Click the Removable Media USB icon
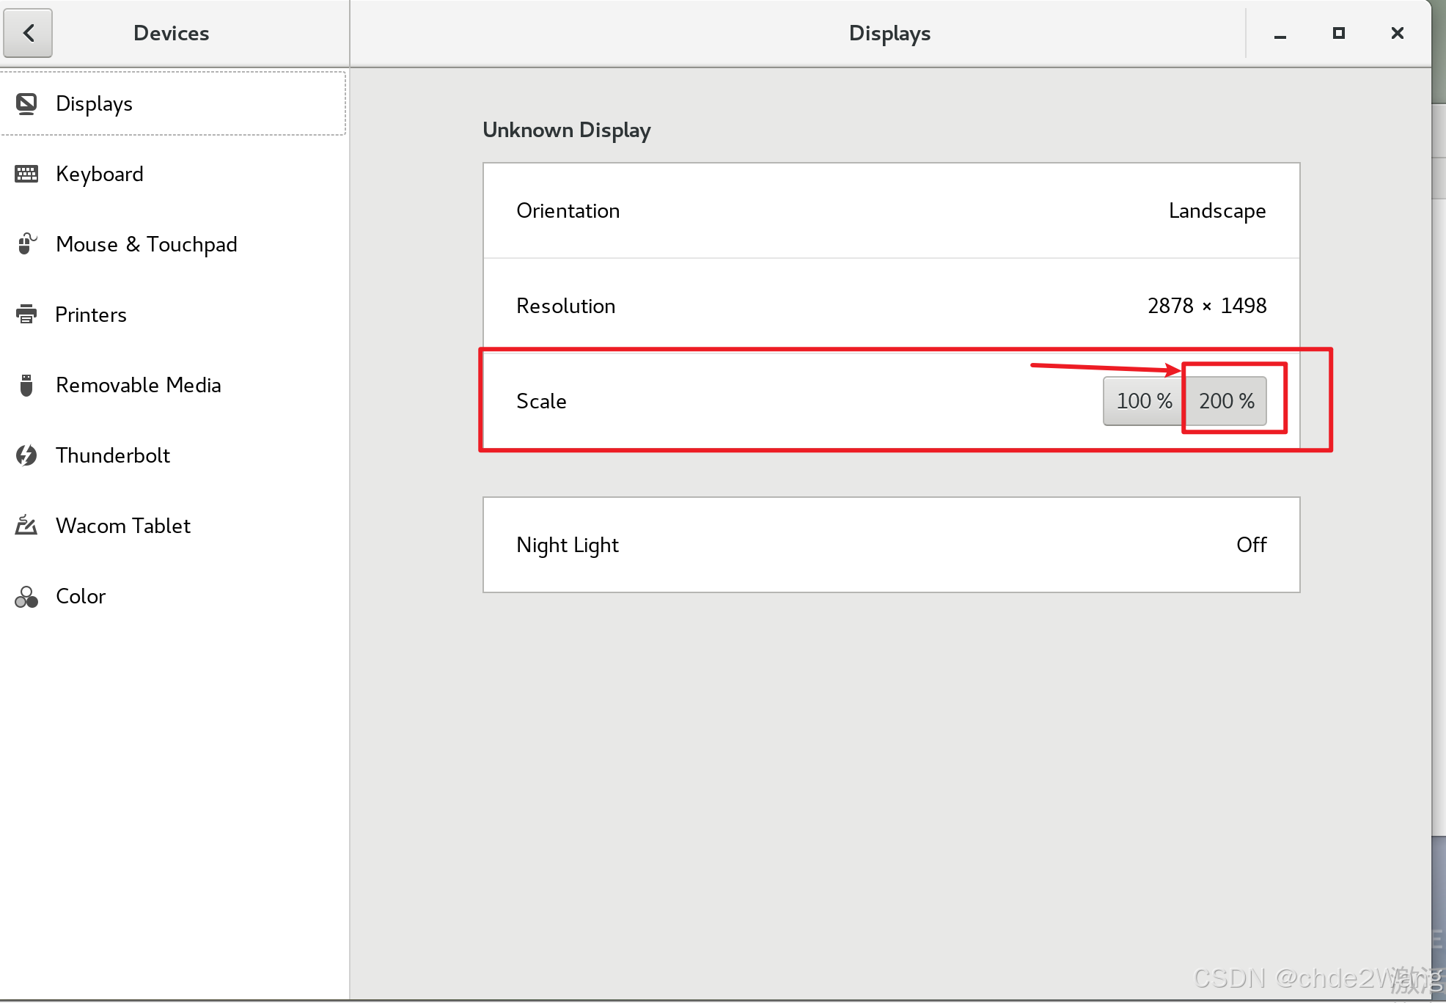Viewport: 1446px width, 1003px height. coord(26,385)
